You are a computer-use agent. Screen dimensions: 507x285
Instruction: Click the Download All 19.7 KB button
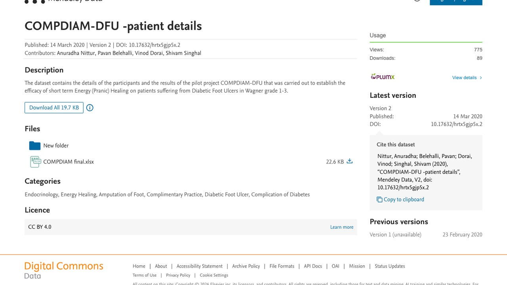tap(54, 108)
